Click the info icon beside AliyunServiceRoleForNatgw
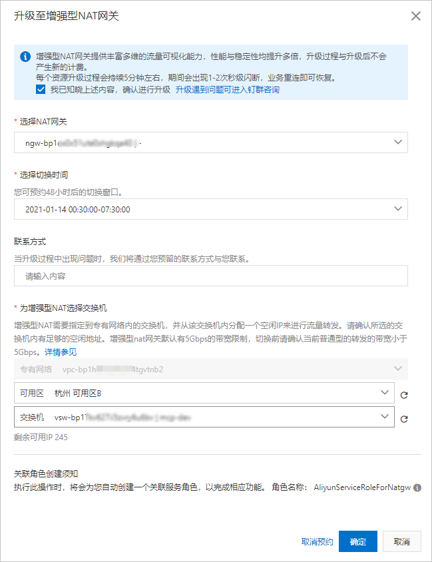The width and height of the screenshot is (432, 562). (x=417, y=488)
